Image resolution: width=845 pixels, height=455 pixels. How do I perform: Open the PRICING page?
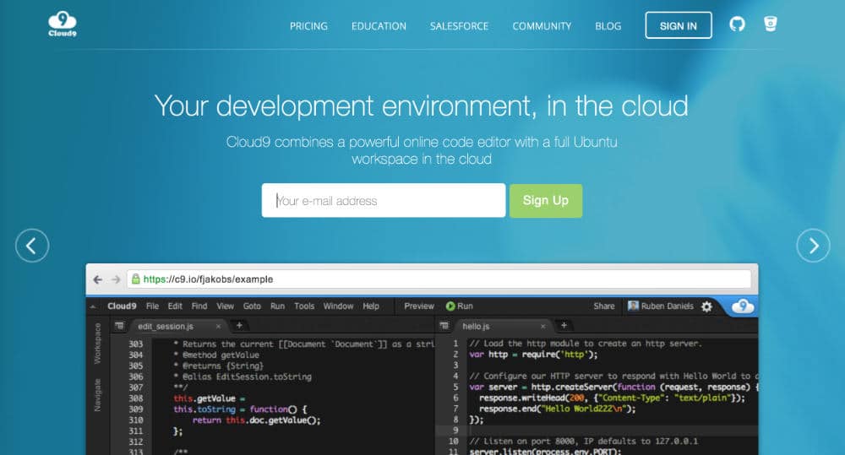(308, 26)
